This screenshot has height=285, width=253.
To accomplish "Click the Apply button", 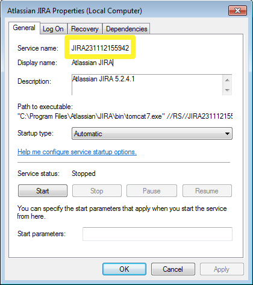I will point(222,269).
